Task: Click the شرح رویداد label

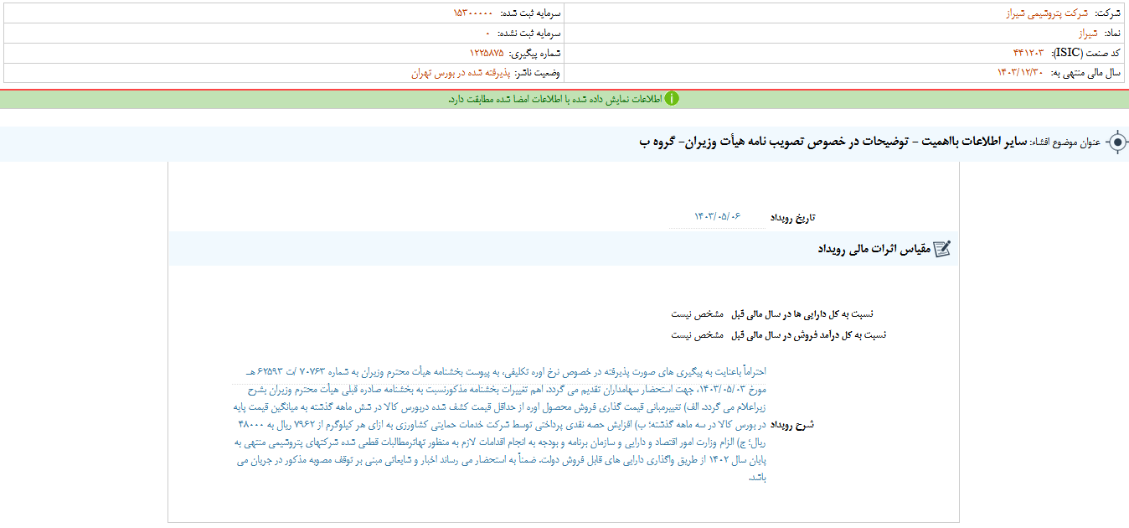Action: click(792, 425)
